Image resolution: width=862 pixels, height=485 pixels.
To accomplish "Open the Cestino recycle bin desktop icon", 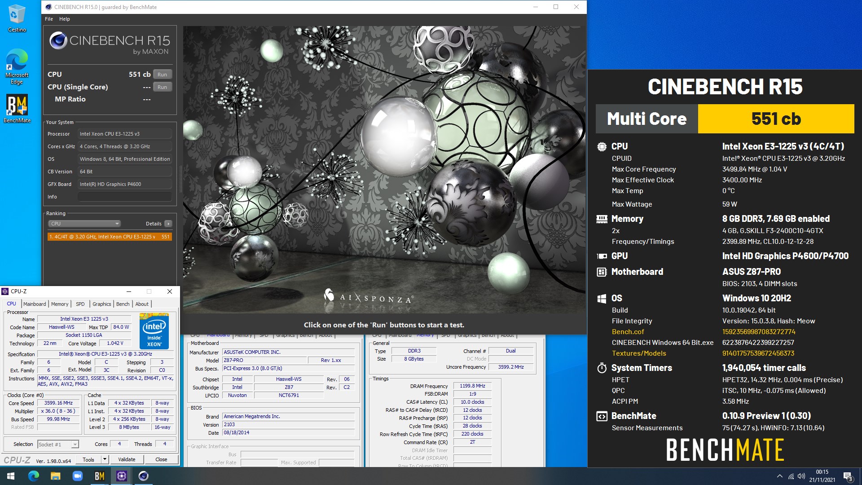I will tap(17, 18).
